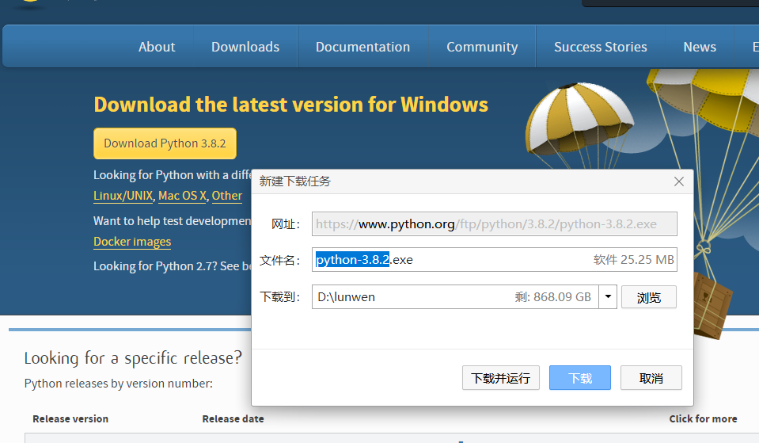
Task: Click 'Python releases by version number:' text
Action: (x=119, y=384)
